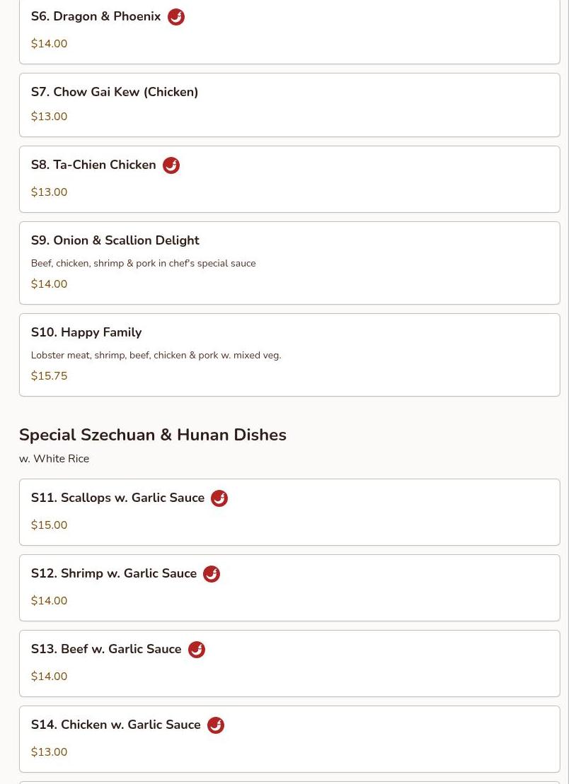Click Special Szechuan & Hunan Dishes heading
The image size is (583, 784).
click(x=153, y=435)
